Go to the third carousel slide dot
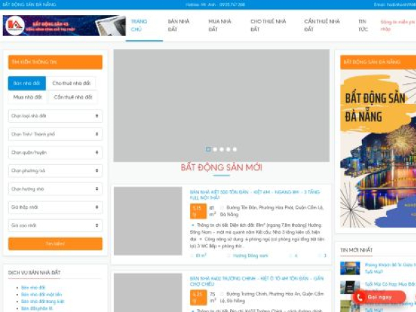Screen dimensions: 416x312 click(x=221, y=149)
